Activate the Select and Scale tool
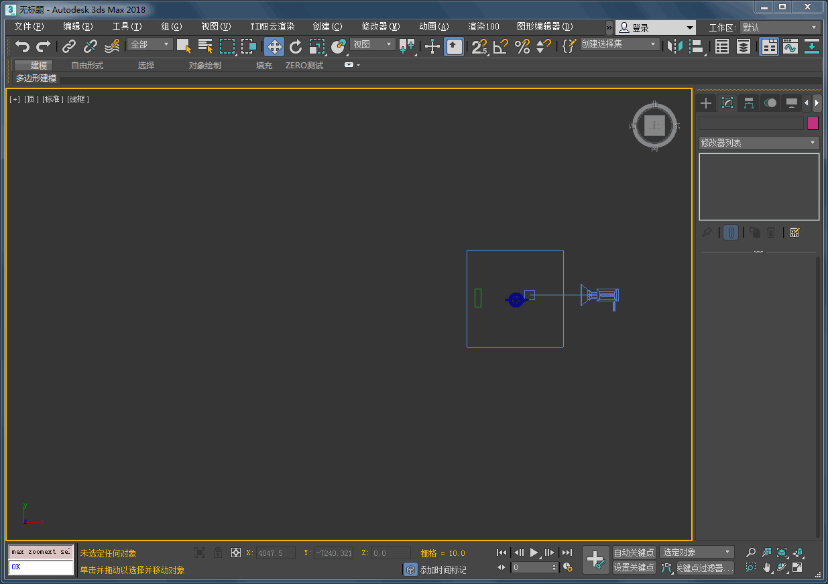828x584 pixels. point(317,46)
